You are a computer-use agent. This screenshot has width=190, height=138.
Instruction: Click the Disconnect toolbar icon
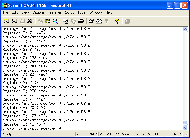(x=30, y=21)
